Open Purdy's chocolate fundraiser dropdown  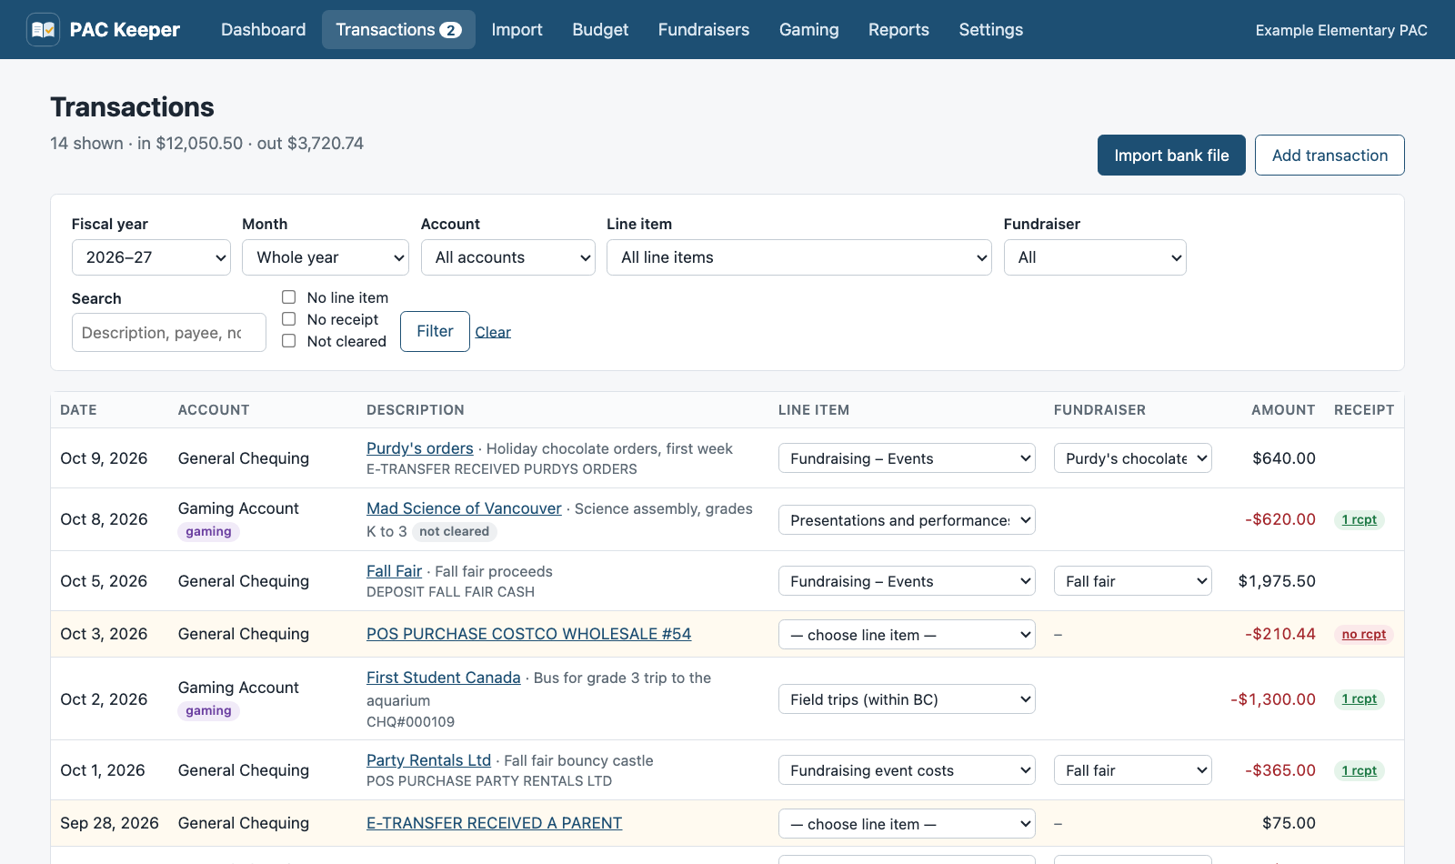click(1133, 458)
